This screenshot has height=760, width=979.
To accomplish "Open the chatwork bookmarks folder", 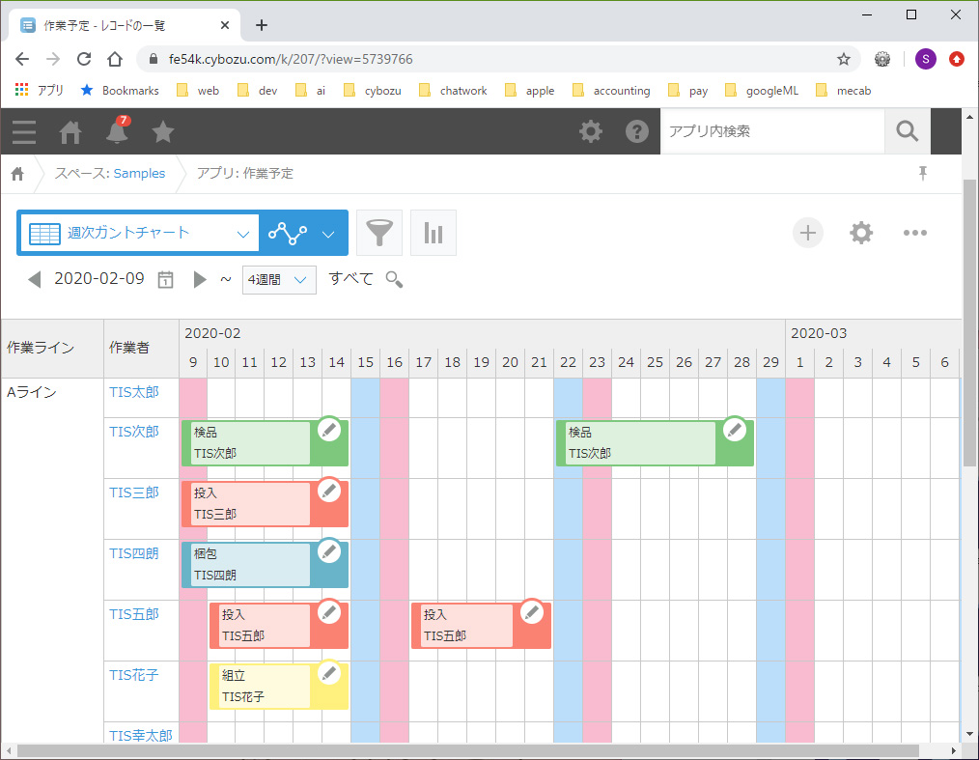I will 453,91.
